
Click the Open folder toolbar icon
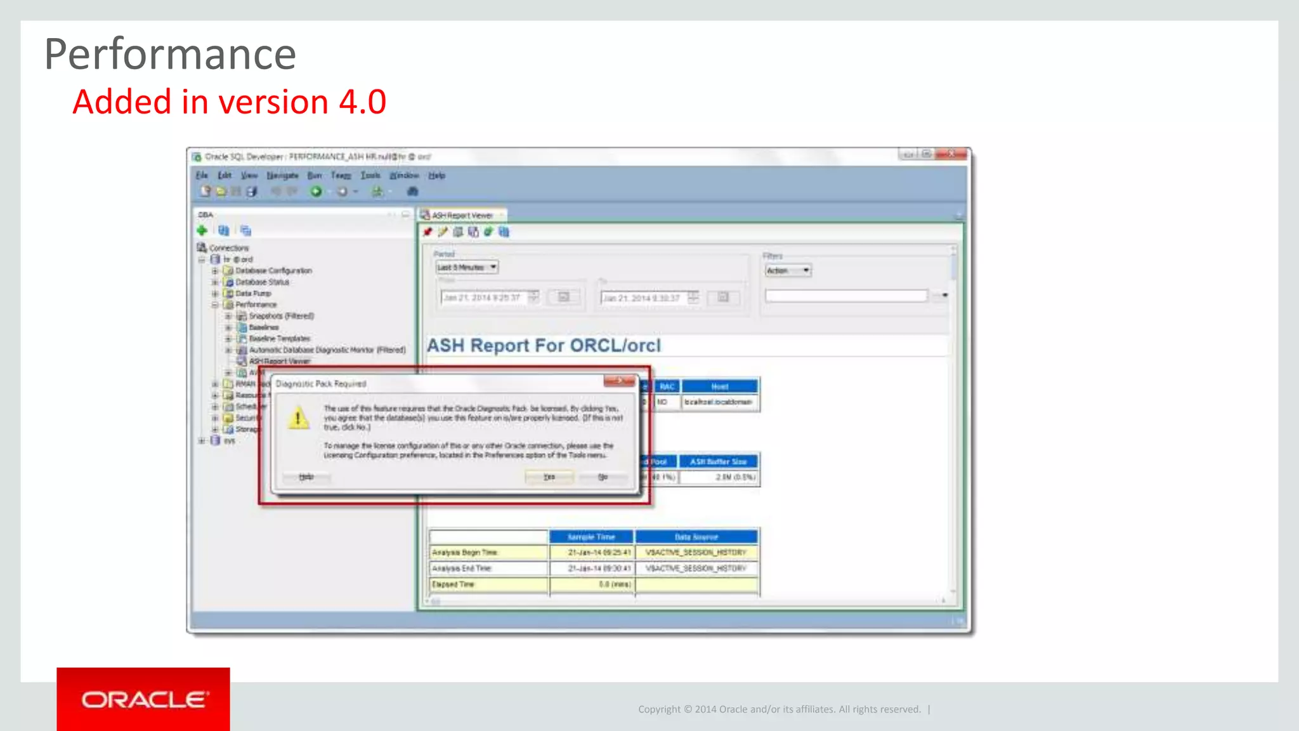tap(221, 191)
